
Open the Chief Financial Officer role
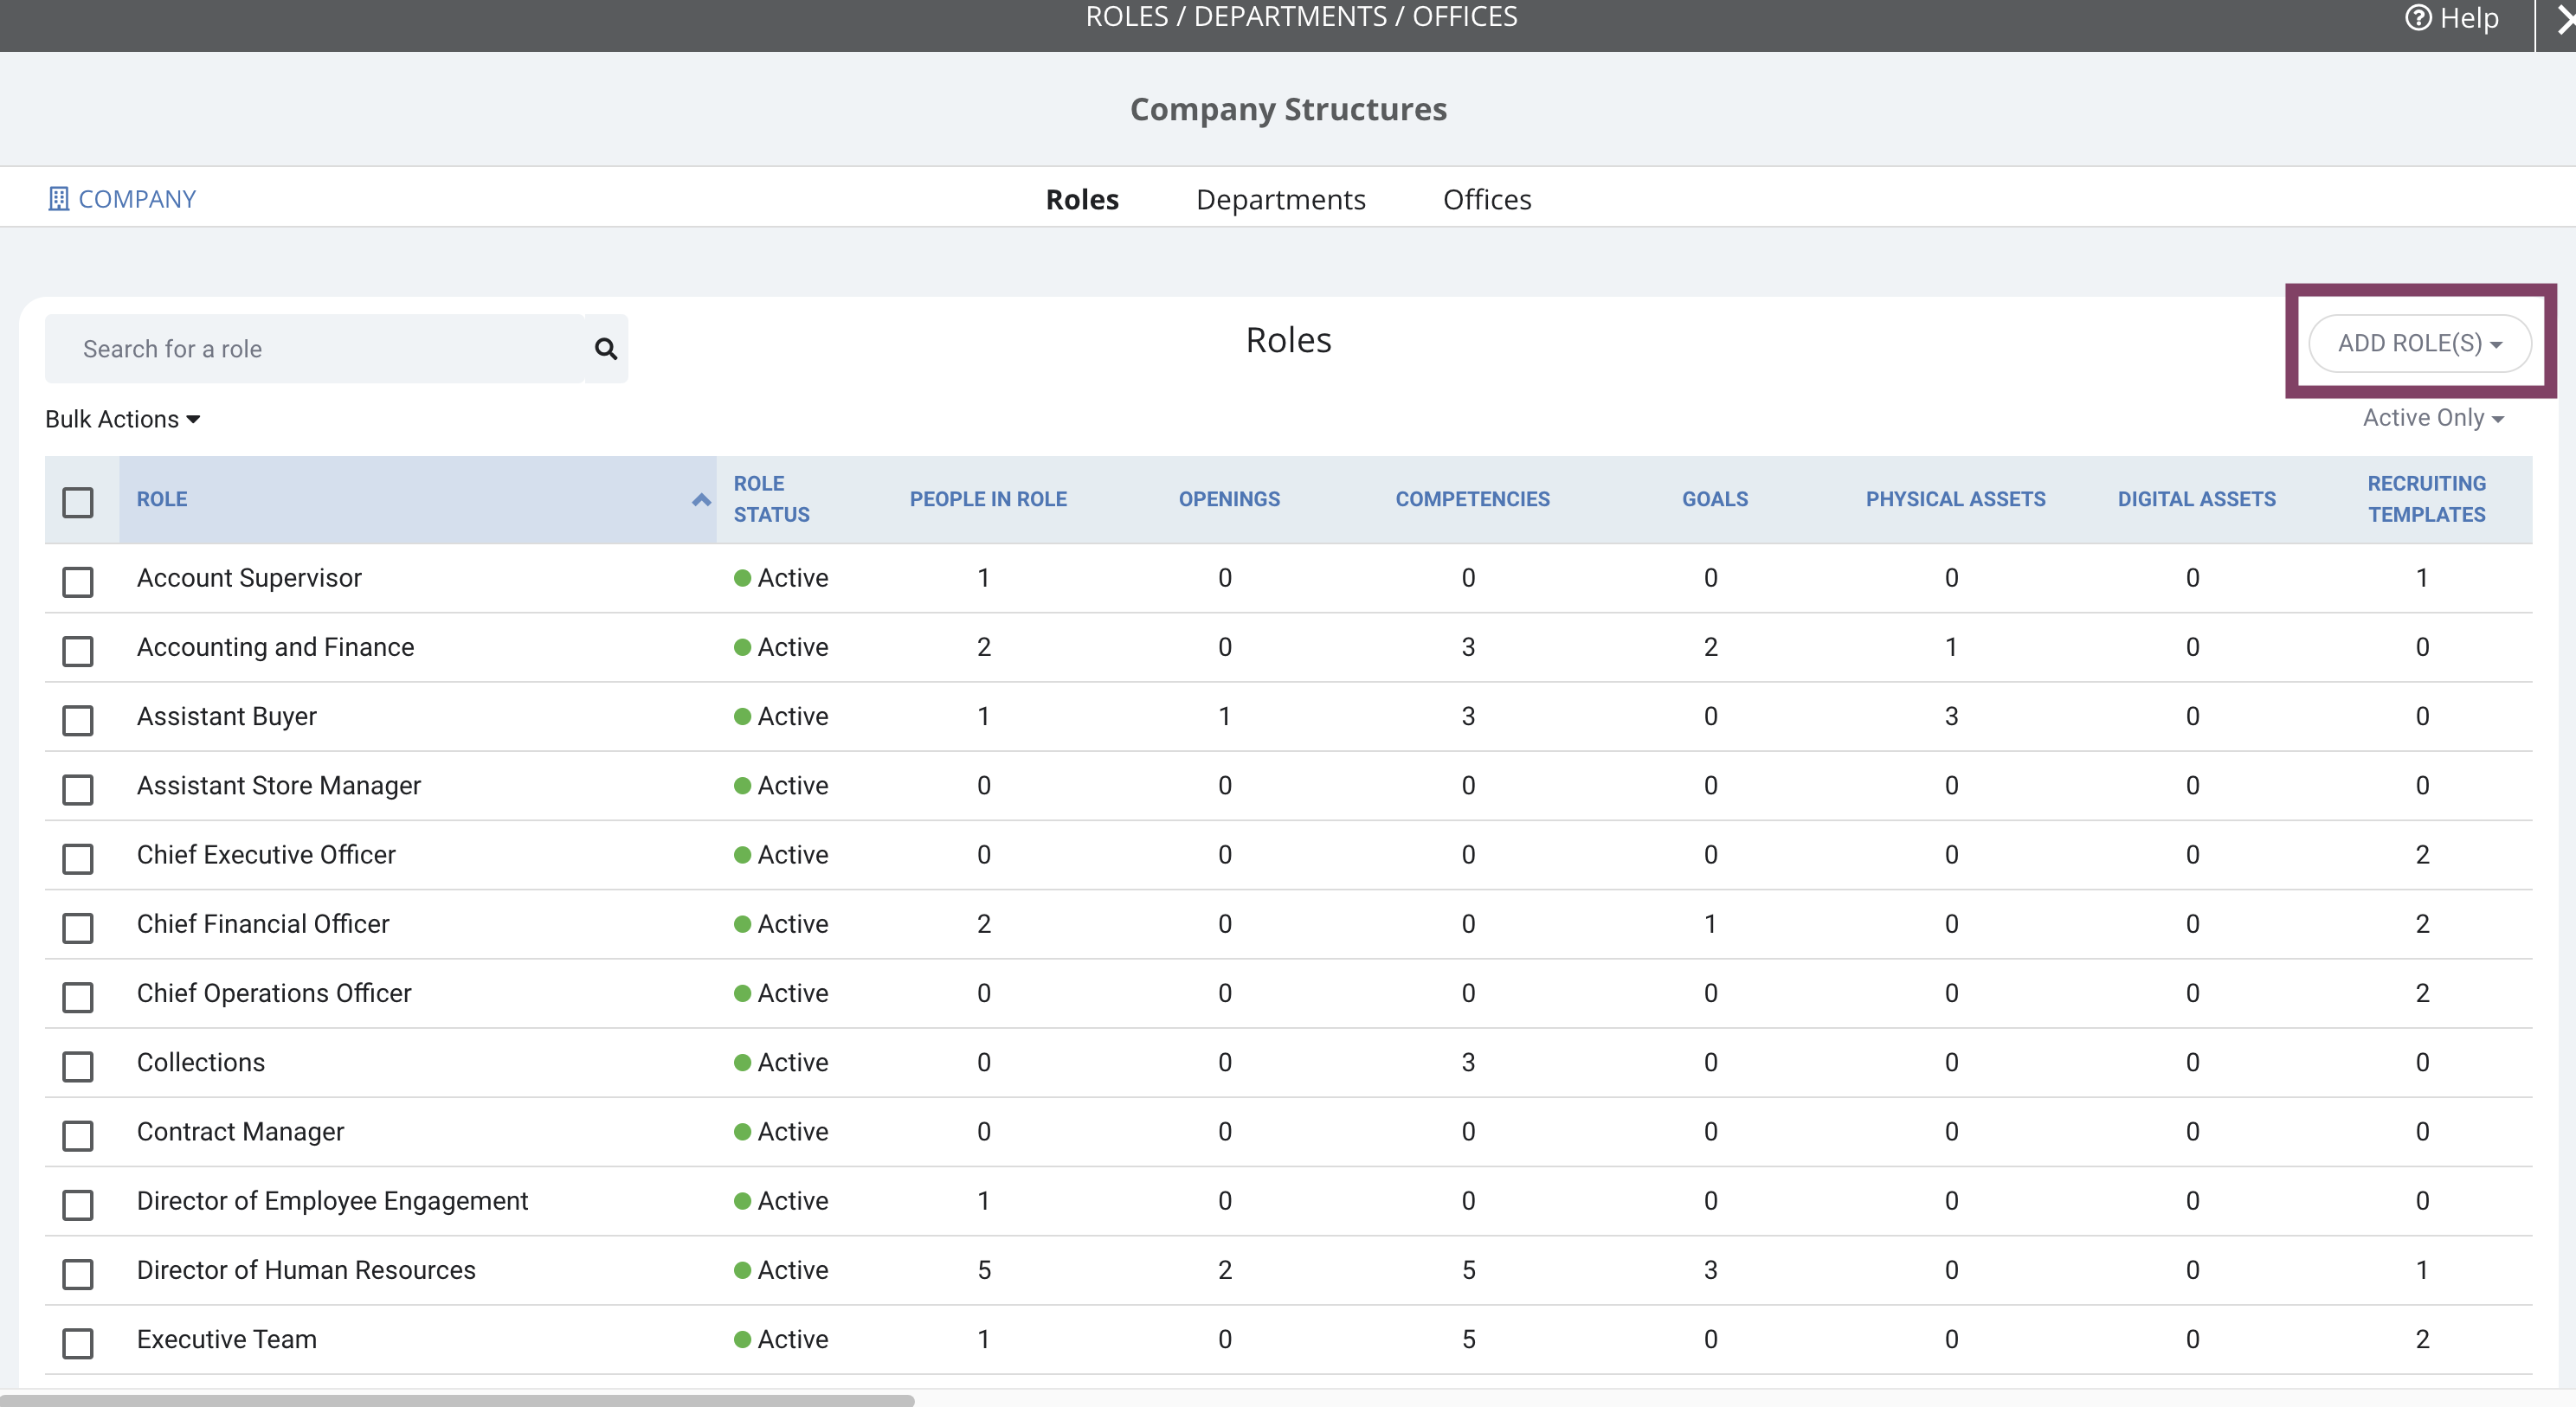pos(263,924)
